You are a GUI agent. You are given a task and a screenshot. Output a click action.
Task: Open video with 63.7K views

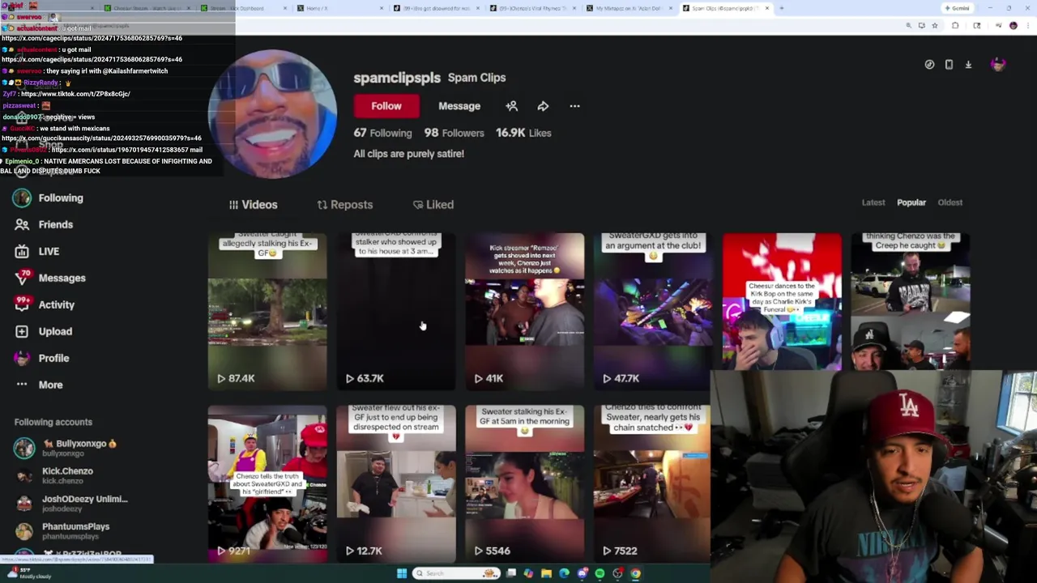396,312
